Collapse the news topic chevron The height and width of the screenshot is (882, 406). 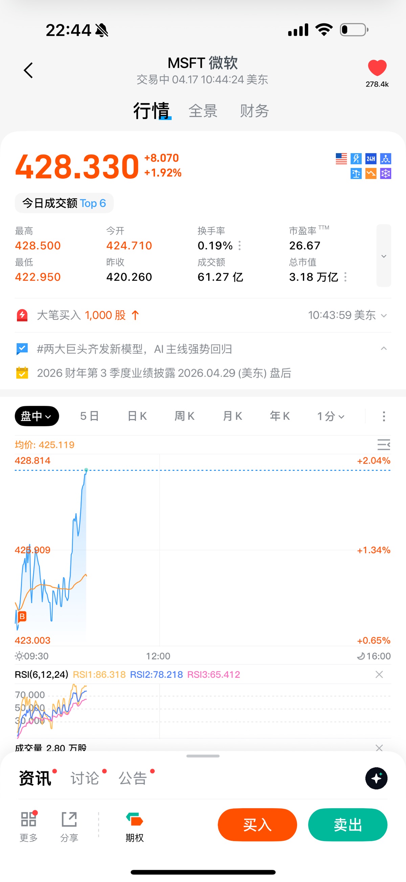[x=384, y=349]
